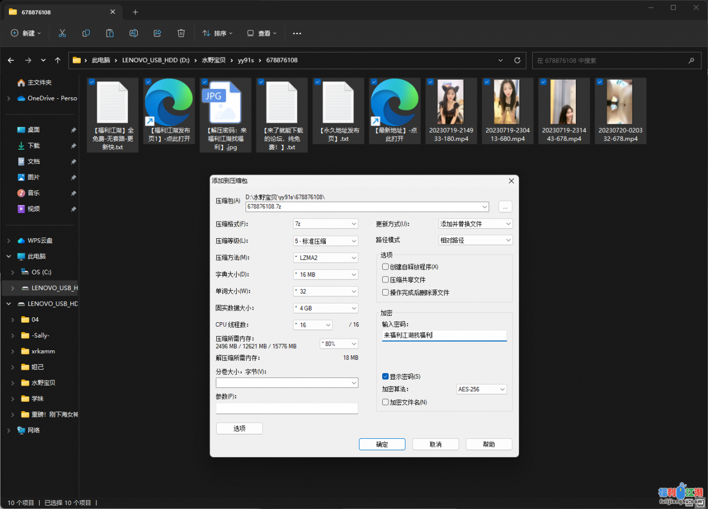Go forward with the right arrow

(x=28, y=60)
